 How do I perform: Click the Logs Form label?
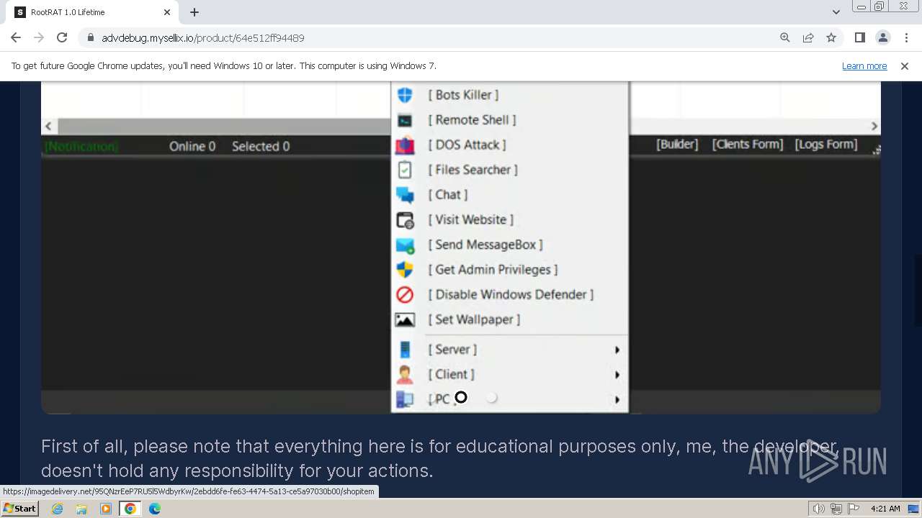(826, 145)
